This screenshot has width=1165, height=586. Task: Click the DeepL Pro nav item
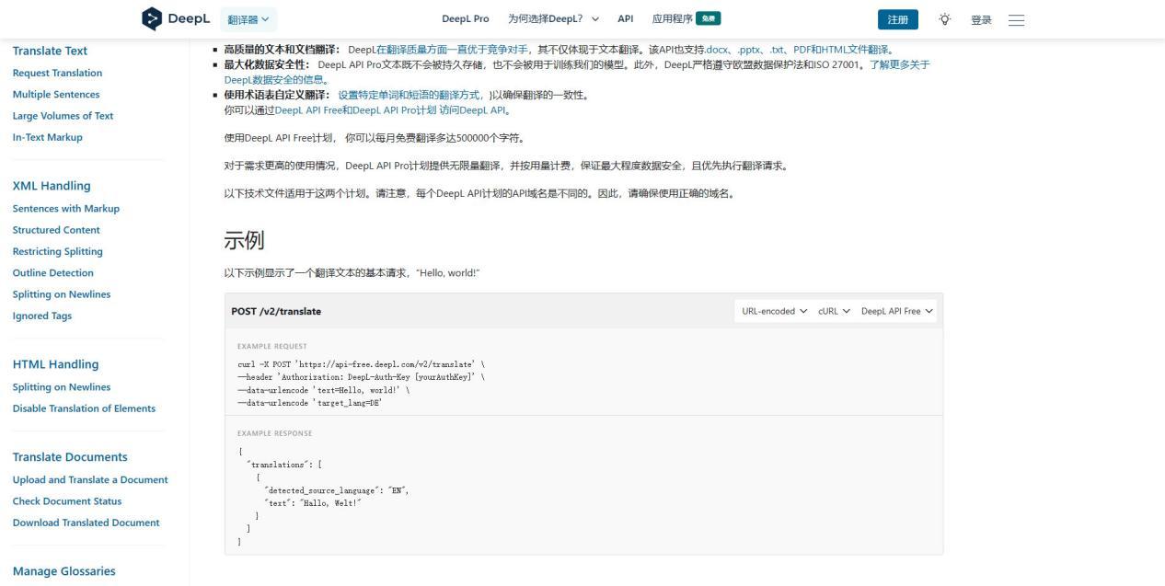[464, 17]
